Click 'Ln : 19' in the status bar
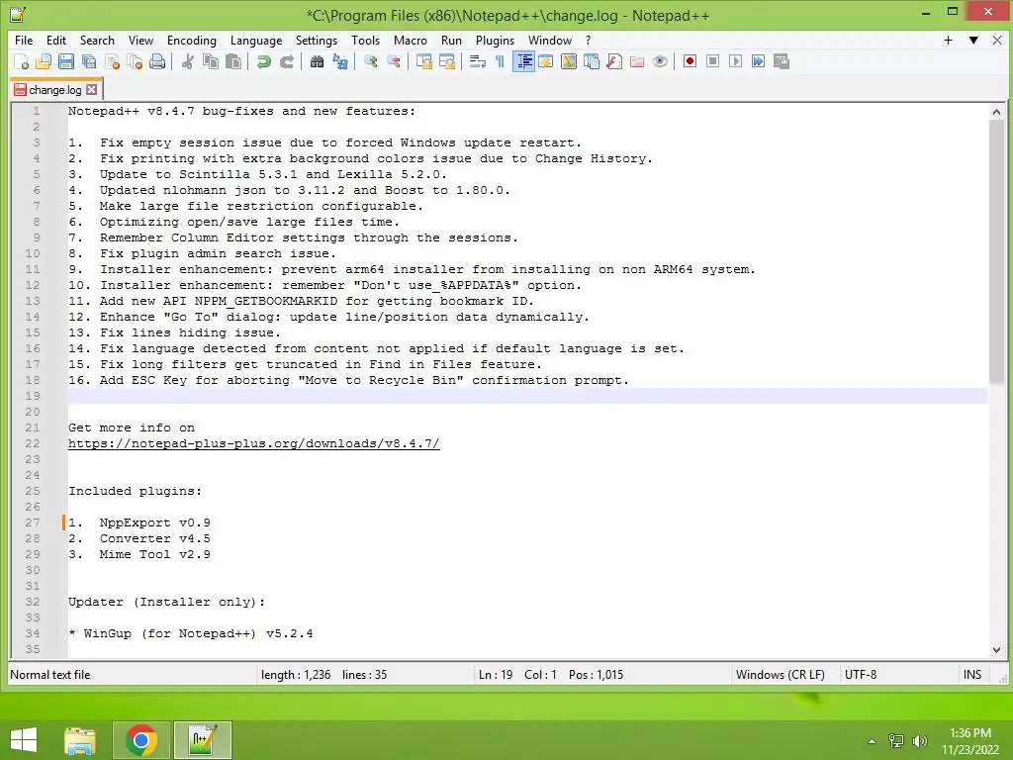This screenshot has width=1013, height=760. coord(496,675)
